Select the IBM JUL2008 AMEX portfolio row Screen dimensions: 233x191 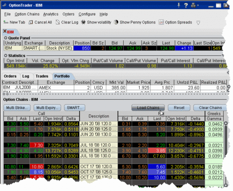pos(114,88)
